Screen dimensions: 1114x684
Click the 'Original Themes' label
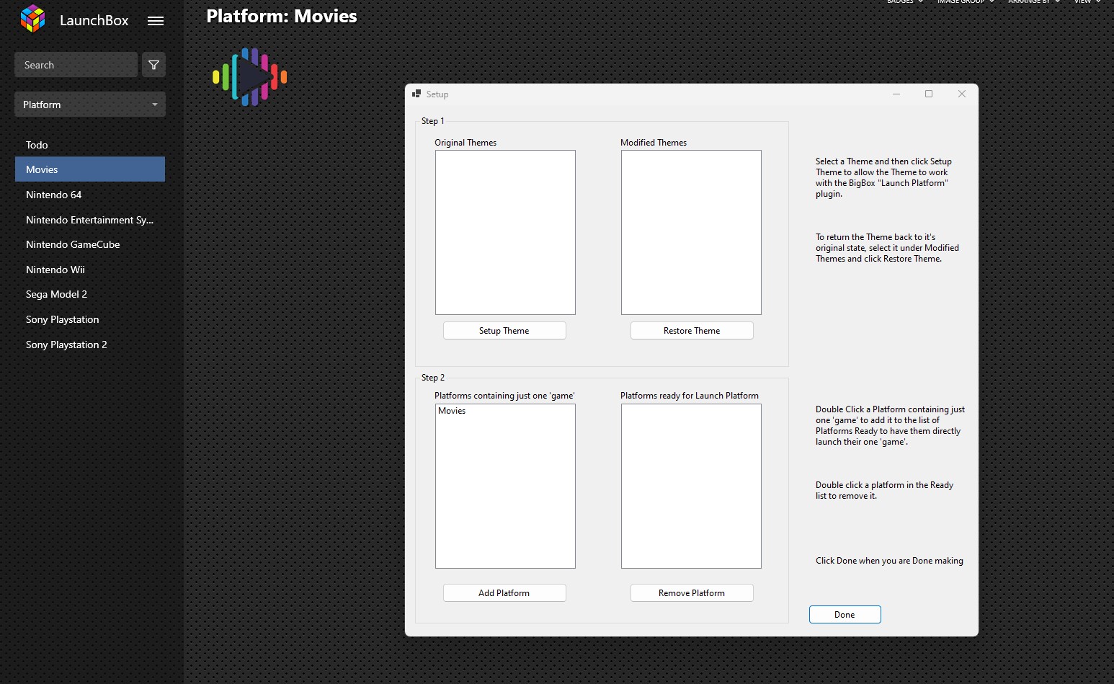click(465, 143)
